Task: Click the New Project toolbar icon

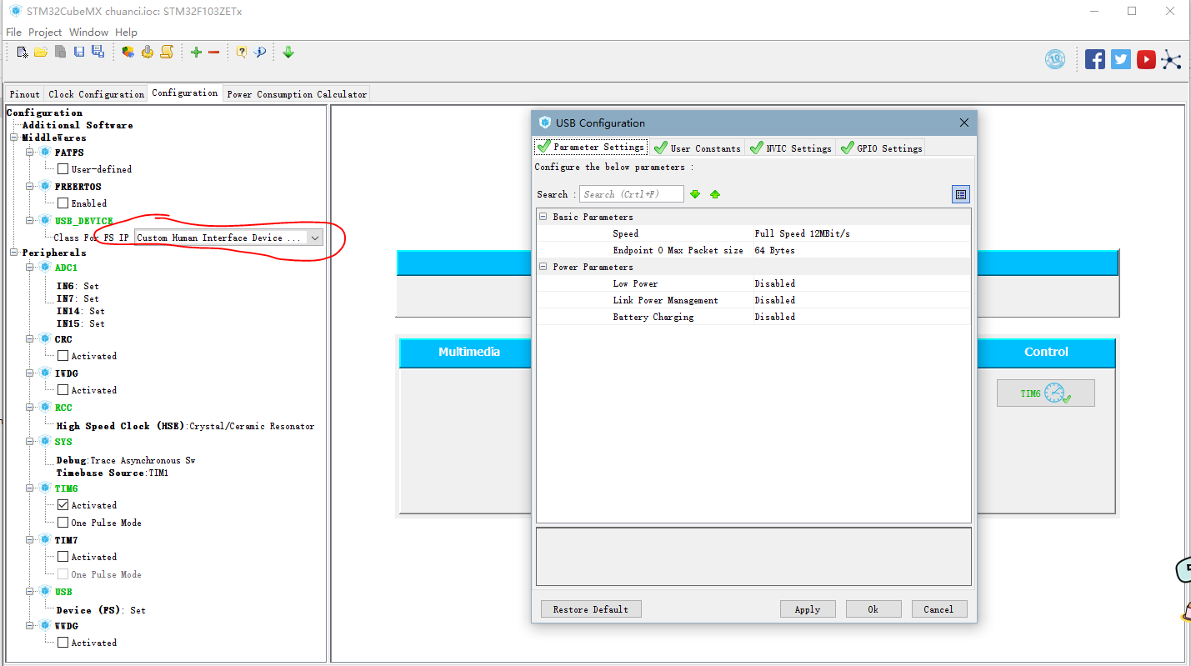Action: click(x=23, y=52)
